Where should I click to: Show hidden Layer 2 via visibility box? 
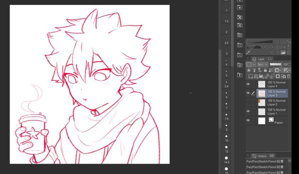click(248, 102)
